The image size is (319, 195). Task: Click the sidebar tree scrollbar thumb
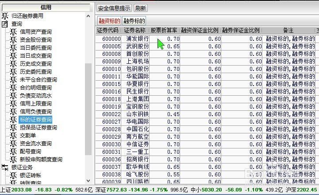(88, 109)
